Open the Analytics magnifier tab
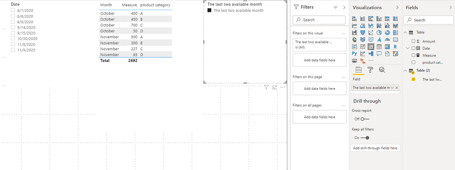Image resolution: width=455 pixels, height=170 pixels. pos(382,70)
